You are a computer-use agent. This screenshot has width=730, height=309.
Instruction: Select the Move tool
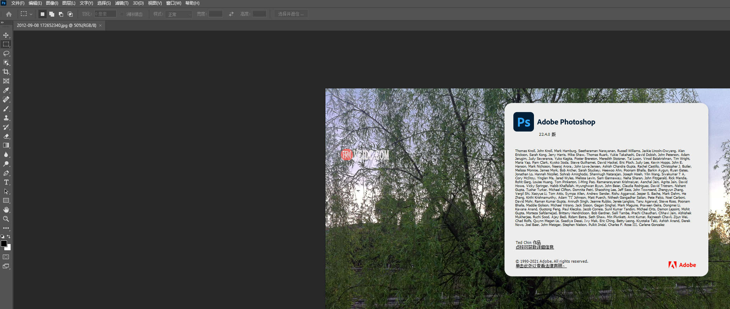[x=6, y=35]
